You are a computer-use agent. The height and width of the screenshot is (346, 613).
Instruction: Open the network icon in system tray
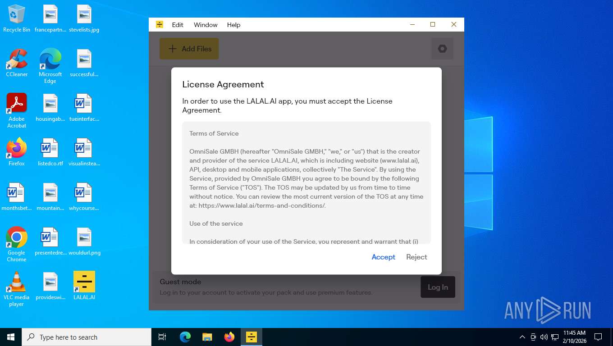pos(555,337)
